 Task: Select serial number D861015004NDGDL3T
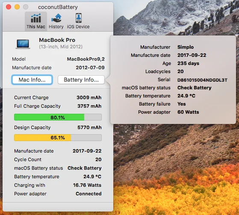202,80
